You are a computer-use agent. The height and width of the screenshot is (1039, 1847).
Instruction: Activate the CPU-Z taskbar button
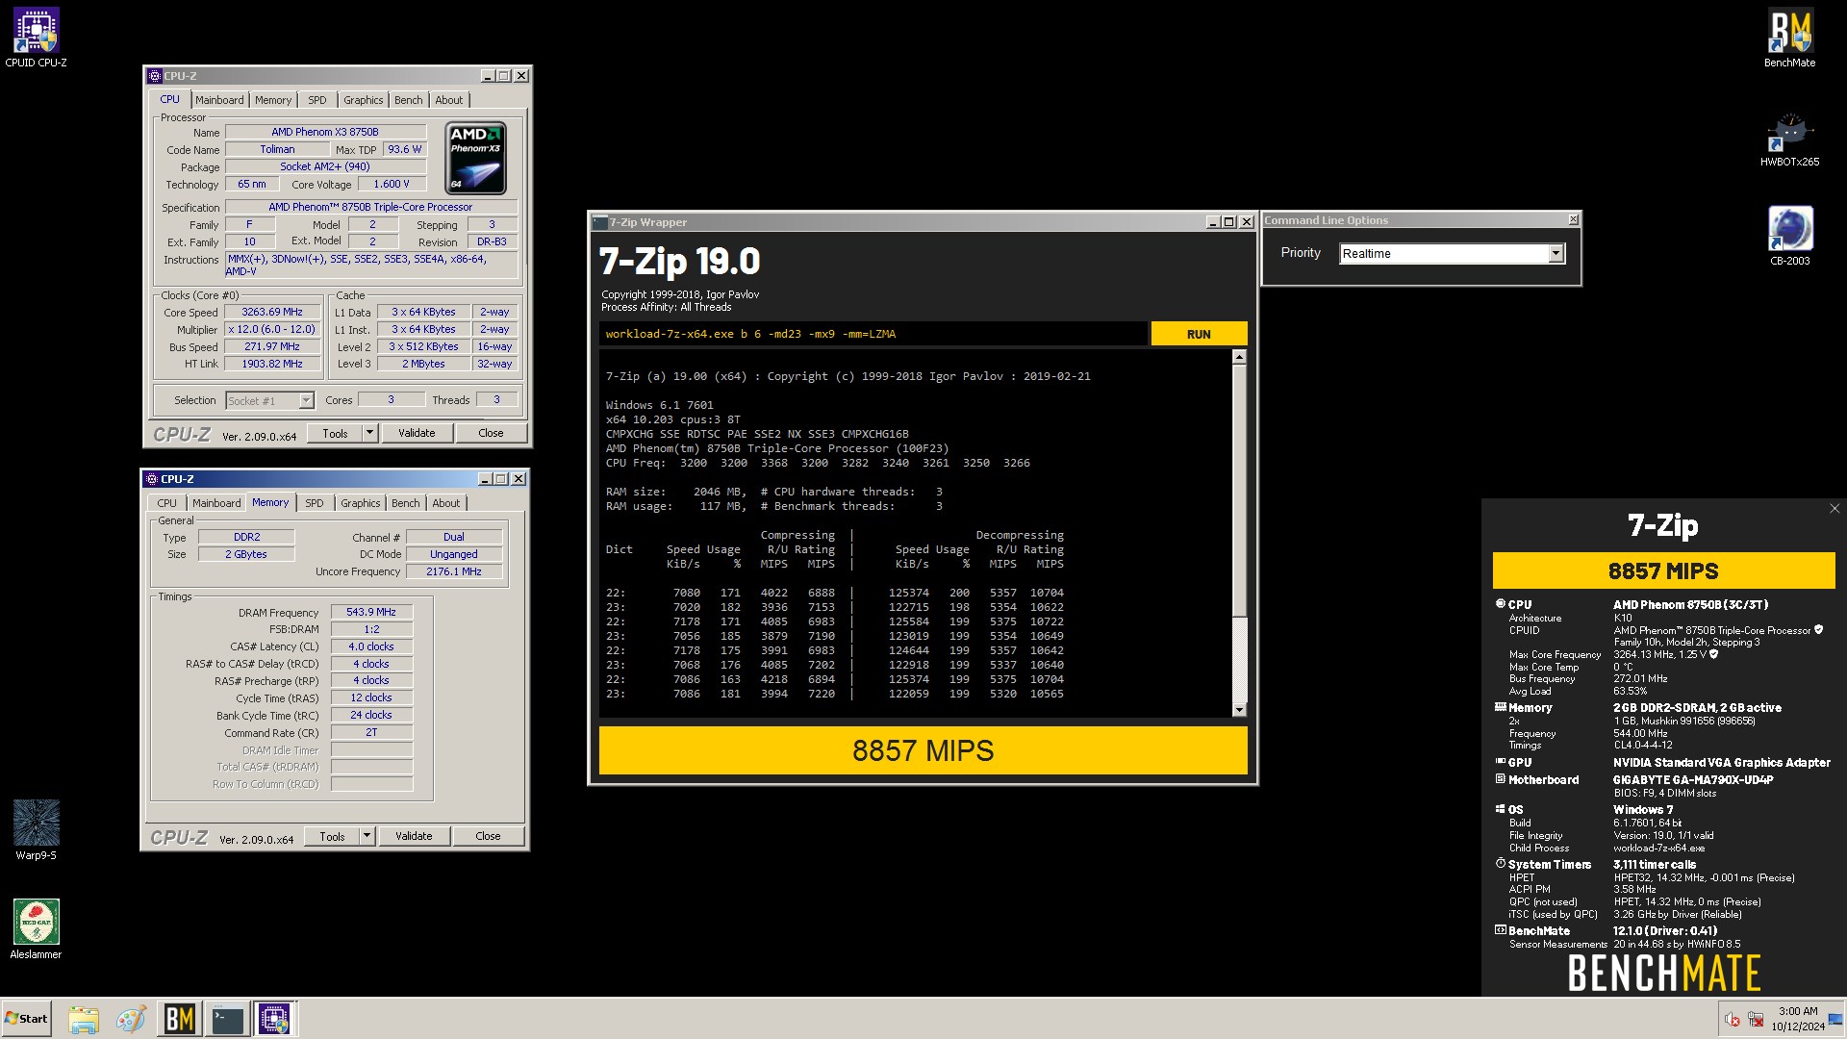pyautogui.click(x=274, y=1019)
